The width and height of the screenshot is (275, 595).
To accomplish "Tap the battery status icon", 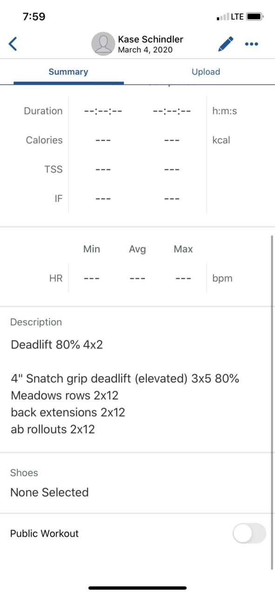I will click(x=255, y=17).
